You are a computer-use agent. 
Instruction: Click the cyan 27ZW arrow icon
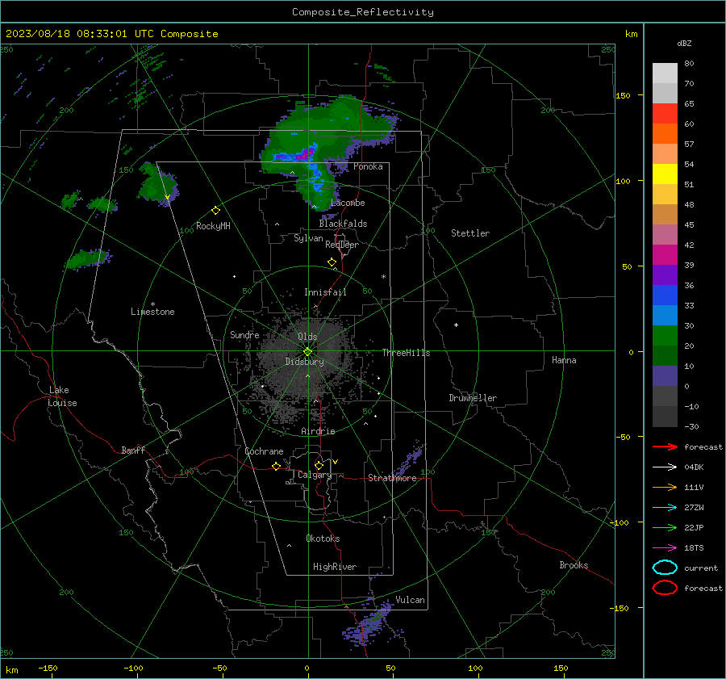pyautogui.click(x=665, y=508)
